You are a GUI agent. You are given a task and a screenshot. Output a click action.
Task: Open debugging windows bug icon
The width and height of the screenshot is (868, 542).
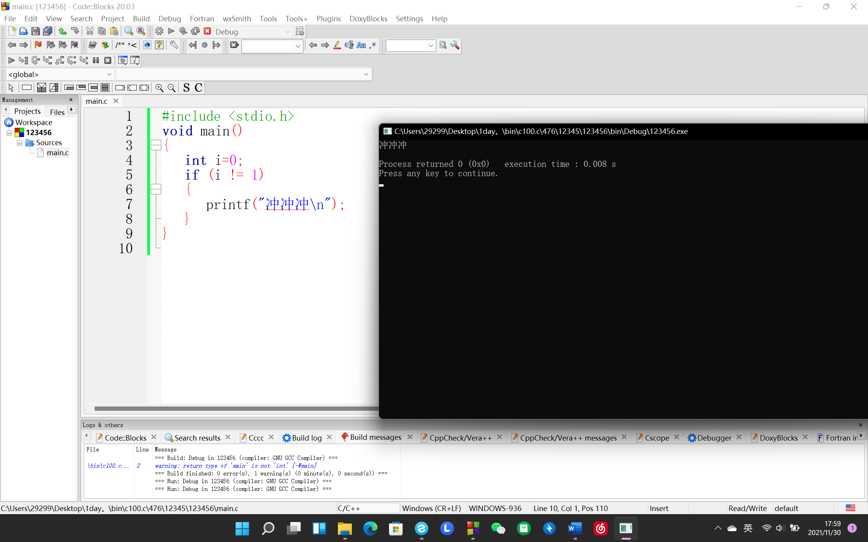pos(122,60)
